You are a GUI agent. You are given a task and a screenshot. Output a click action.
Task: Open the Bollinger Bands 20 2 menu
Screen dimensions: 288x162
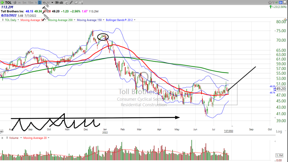pyautogui.click(x=134, y=20)
